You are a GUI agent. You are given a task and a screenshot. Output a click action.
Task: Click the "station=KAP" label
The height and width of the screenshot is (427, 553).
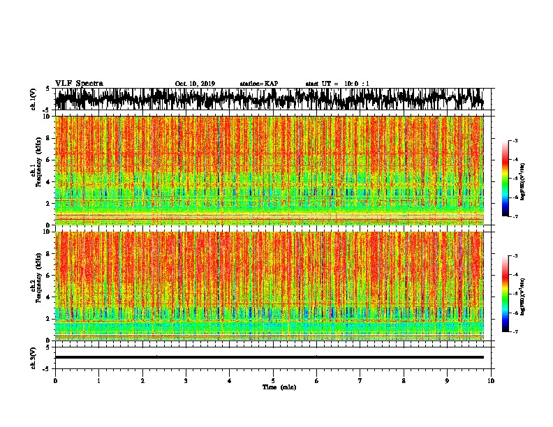259,84
